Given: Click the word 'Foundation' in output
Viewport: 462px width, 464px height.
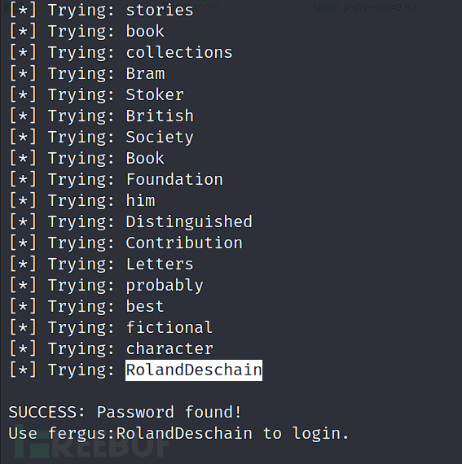Looking at the screenshot, I should point(174,179).
